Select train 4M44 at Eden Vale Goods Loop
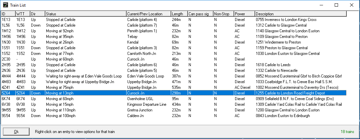This screenshot has width=360, height=139. pos(174,76)
